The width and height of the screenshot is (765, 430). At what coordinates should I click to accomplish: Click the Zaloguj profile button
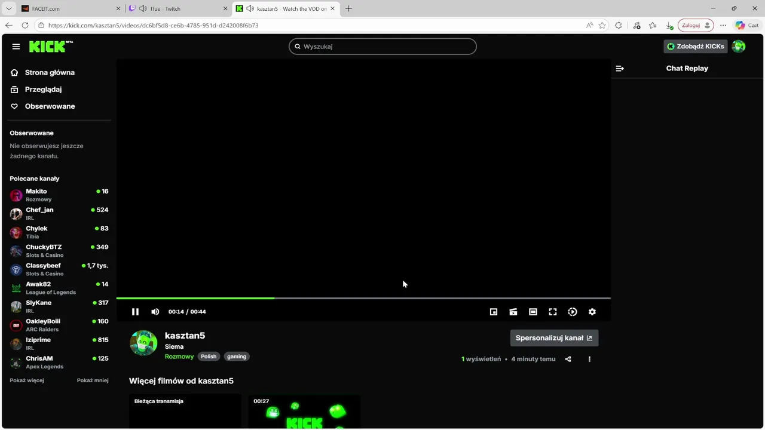click(696, 25)
